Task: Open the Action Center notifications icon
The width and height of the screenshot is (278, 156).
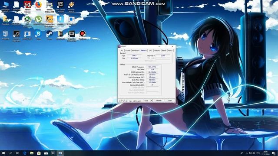Action: 273,153
